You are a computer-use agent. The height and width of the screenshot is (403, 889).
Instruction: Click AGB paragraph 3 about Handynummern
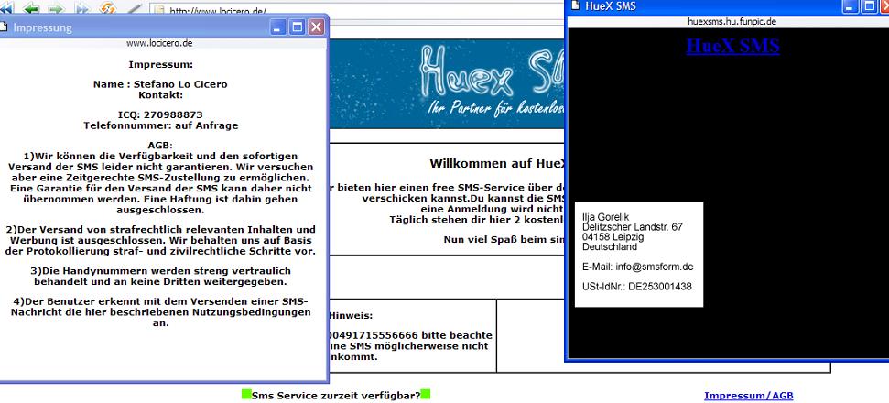pyautogui.click(x=160, y=276)
